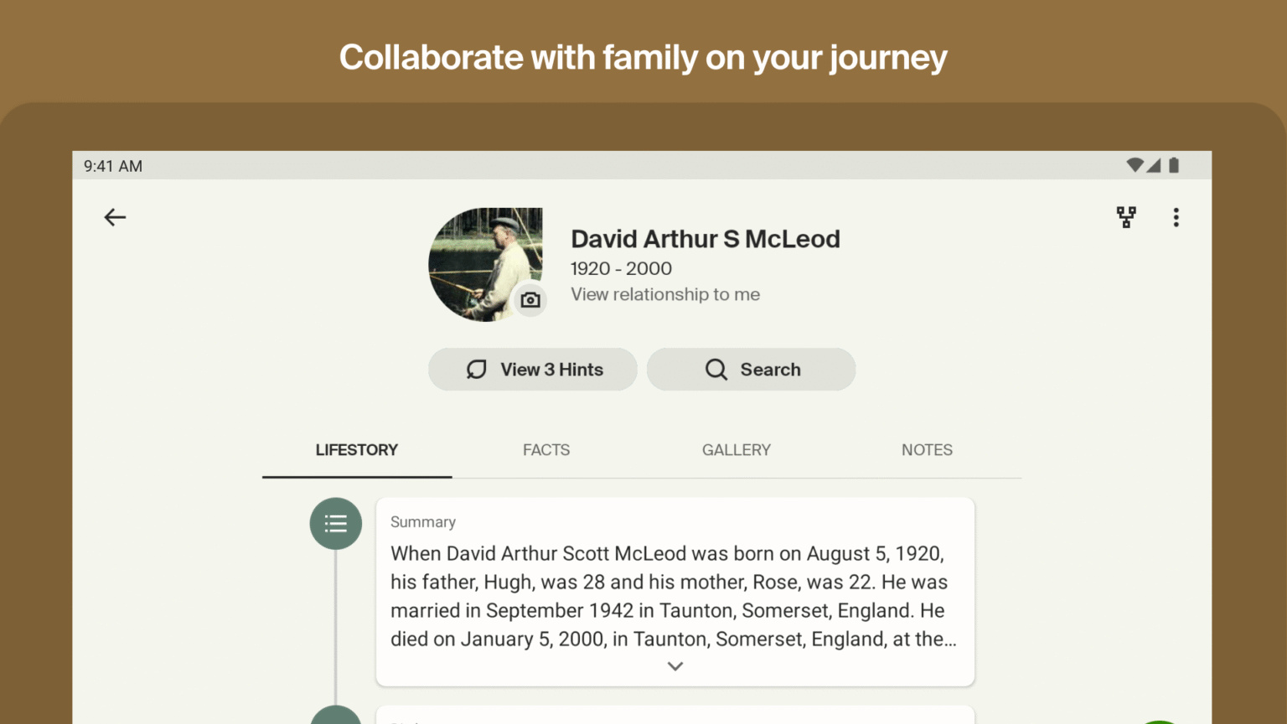1287x724 pixels.
Task: Select the hints leaf icon
Action: [476, 369]
